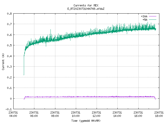The height and width of the screenshot is (123, 164).
Task: Click the 0.7 y-axis tick label
Action: pos(9,24)
